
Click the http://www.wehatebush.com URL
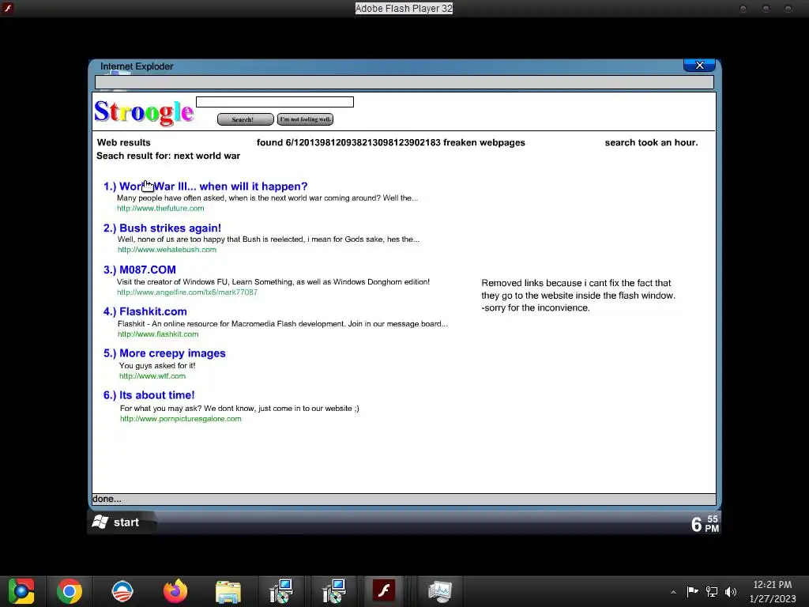[167, 250]
